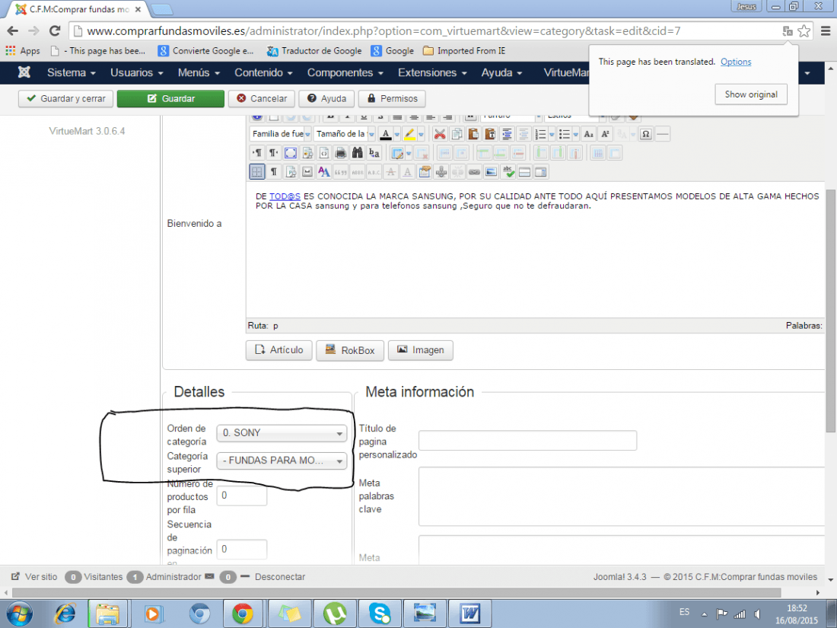Open the Tamaño de la fuente dropdown
Image resolution: width=837 pixels, height=628 pixels.
pyautogui.click(x=345, y=134)
